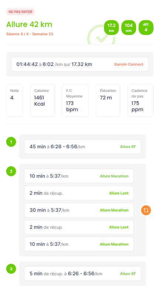Click step number 1 circle
Image resolution: width=159 pixels, height=292 pixels.
tap(11, 142)
